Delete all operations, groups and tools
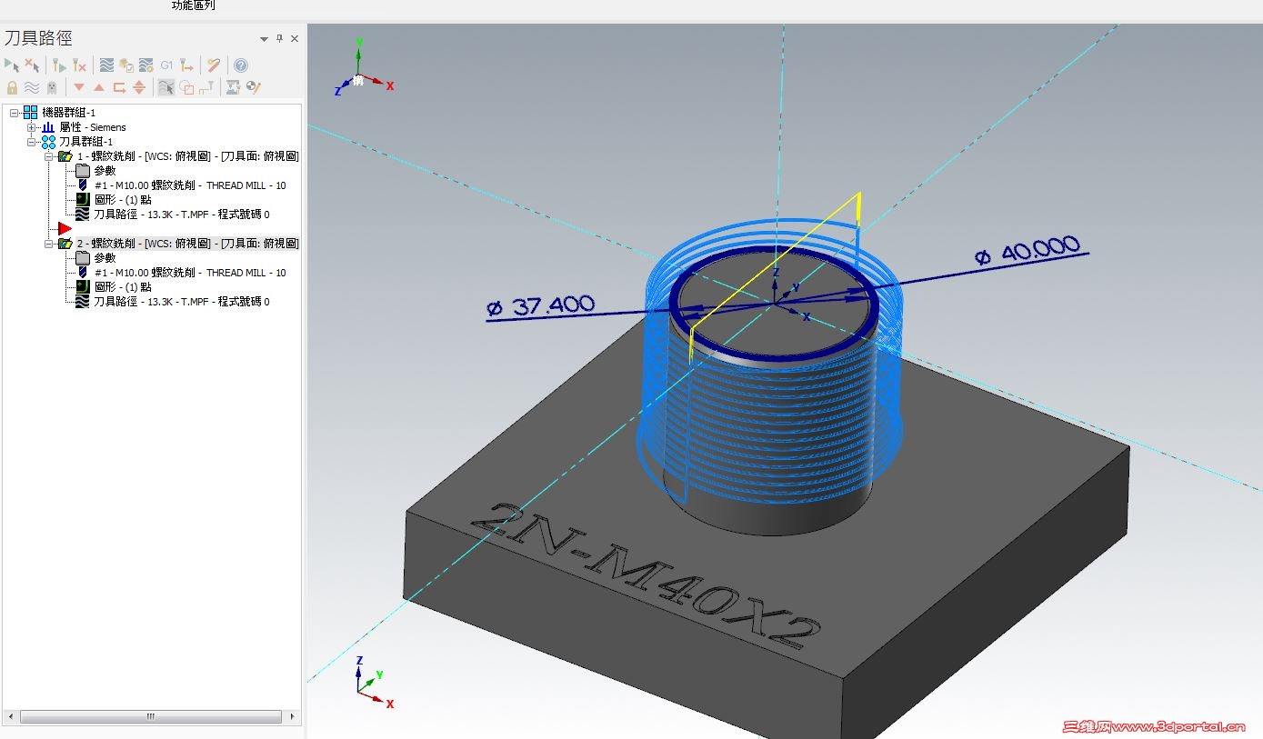The width and height of the screenshot is (1263, 739). click(214, 65)
